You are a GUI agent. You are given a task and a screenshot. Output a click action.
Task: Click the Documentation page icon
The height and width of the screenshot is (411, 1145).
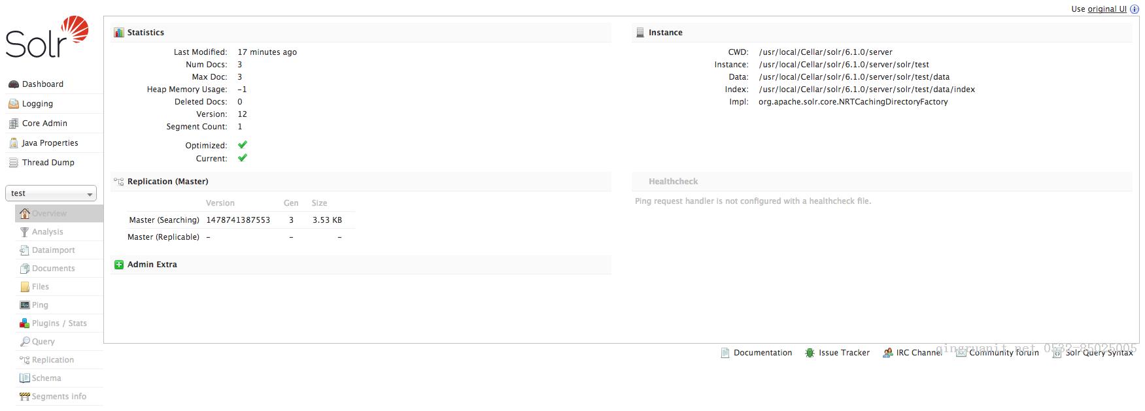pos(725,353)
